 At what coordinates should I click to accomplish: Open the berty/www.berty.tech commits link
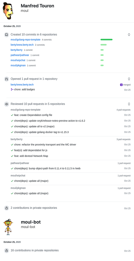tap(22, 45)
